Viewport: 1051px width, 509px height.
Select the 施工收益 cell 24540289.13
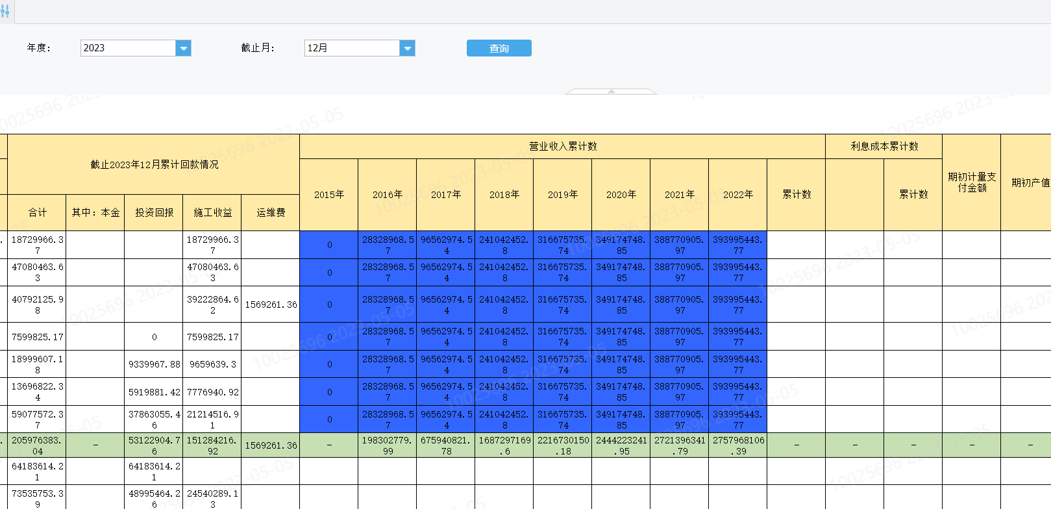(212, 497)
